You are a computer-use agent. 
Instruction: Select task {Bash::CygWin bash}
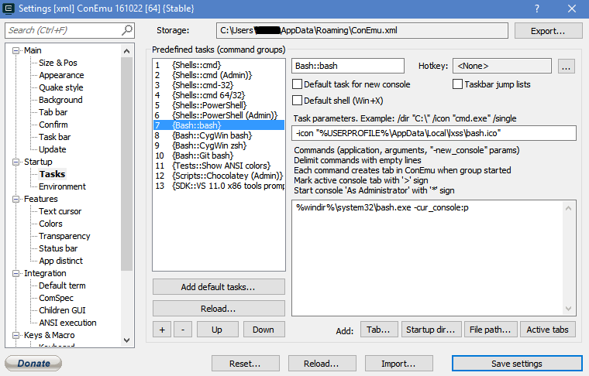pyautogui.click(x=219, y=135)
